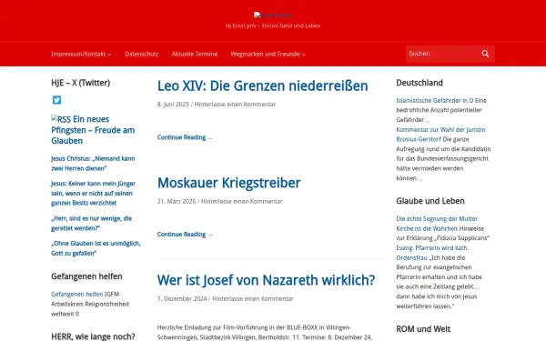The image size is (546, 341).
Task: Click the Glaube und Leben heading
Action: tap(430, 201)
